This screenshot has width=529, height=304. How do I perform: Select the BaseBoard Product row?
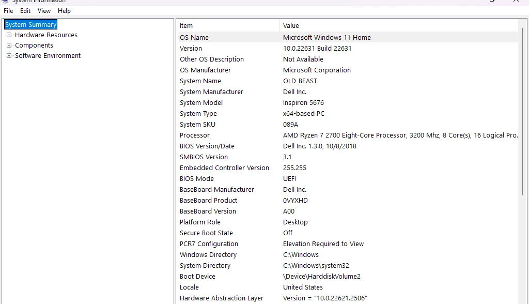(348, 200)
